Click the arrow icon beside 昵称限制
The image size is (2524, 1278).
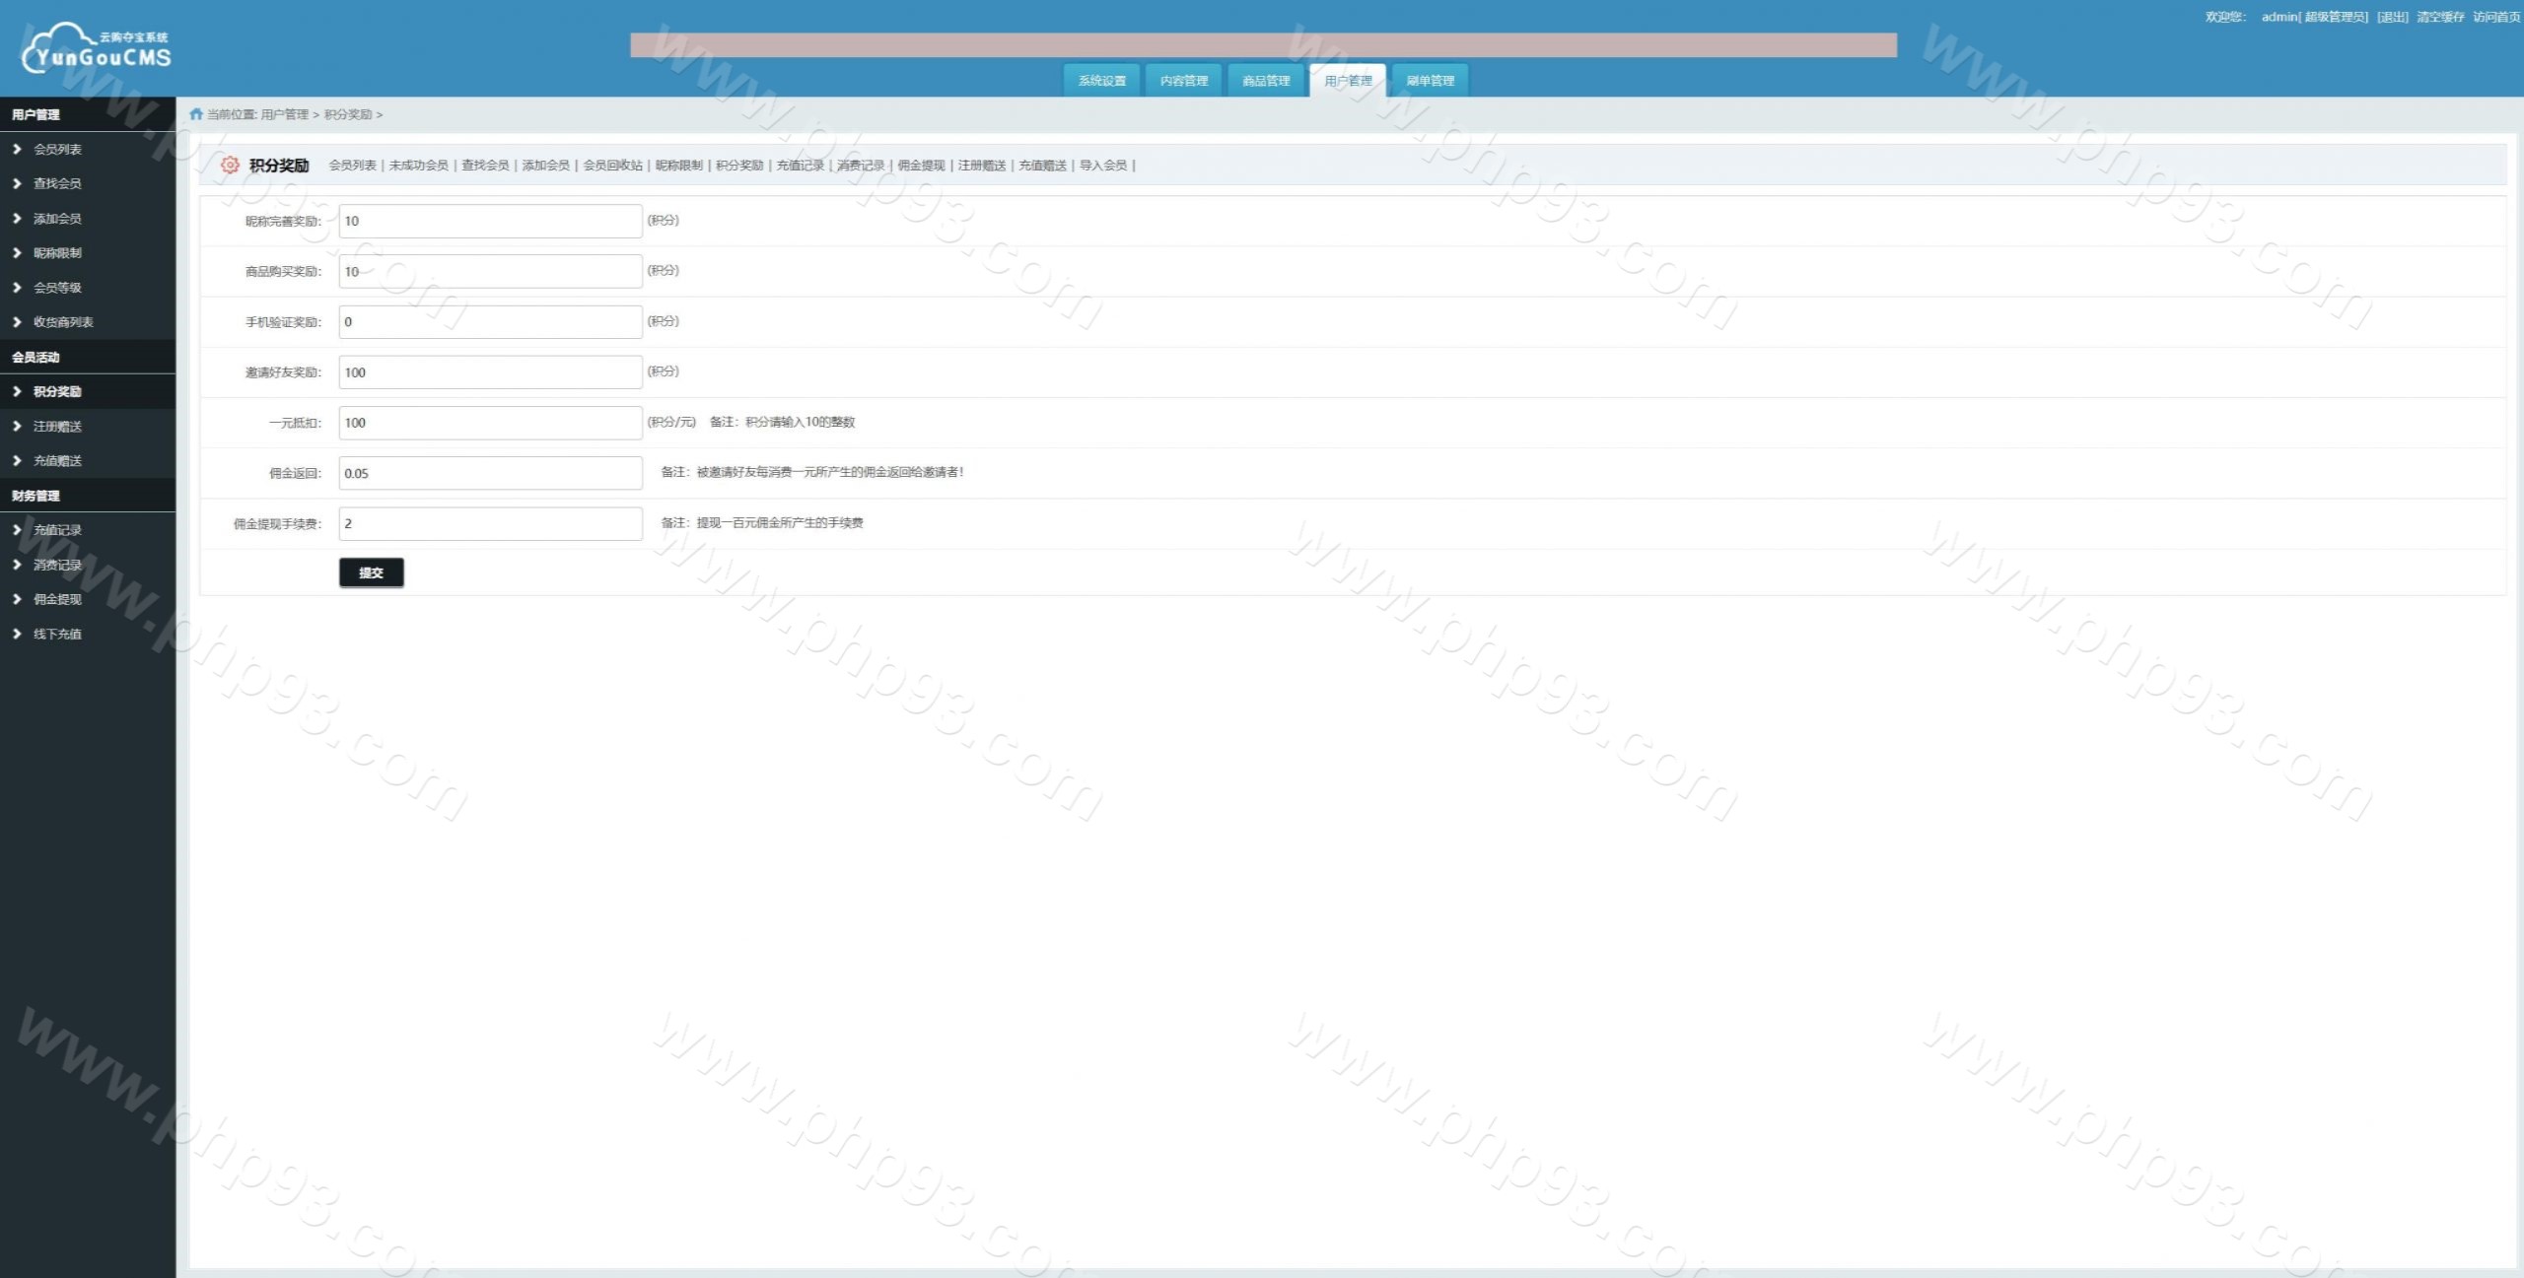[x=17, y=252]
